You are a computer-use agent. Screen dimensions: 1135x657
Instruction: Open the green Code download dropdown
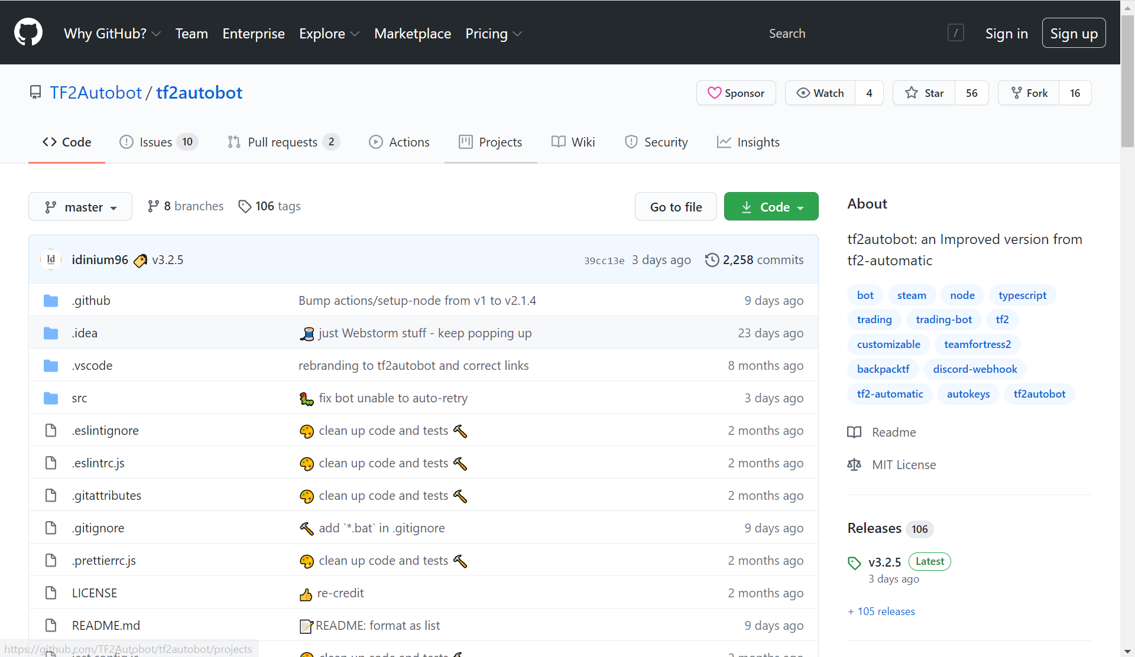click(x=771, y=207)
